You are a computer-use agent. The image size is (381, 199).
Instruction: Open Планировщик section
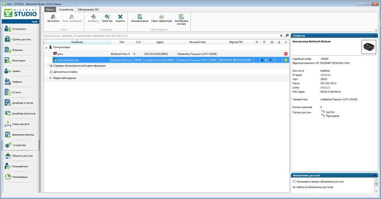pos(20,177)
